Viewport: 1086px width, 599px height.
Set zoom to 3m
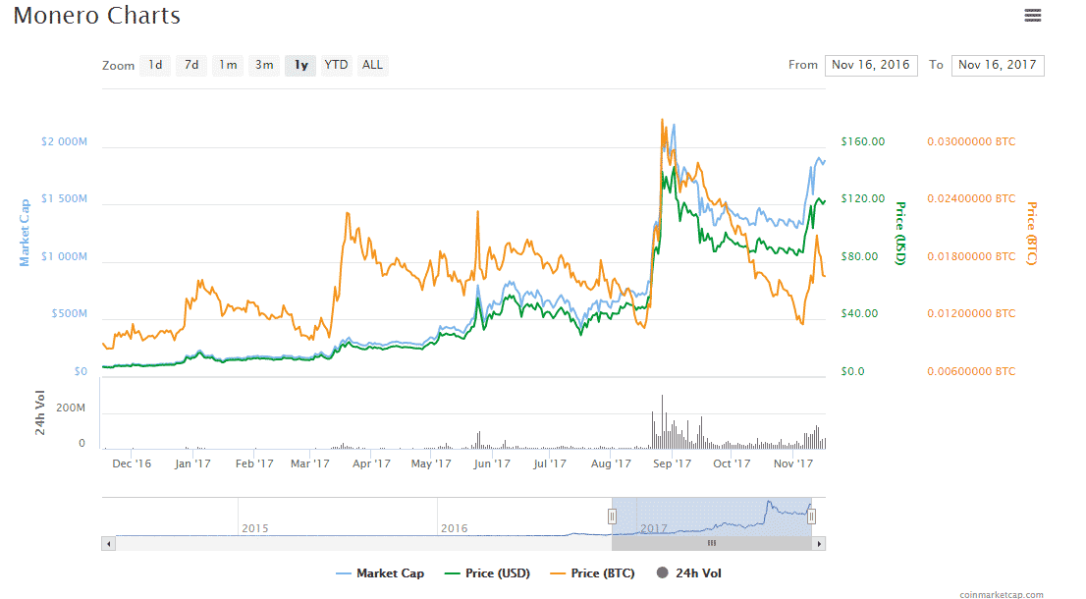point(264,65)
